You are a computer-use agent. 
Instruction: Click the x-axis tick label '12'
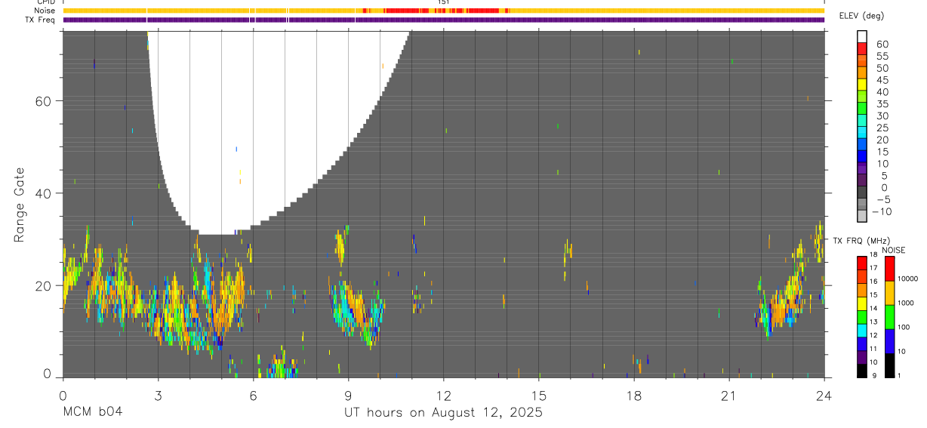click(444, 396)
